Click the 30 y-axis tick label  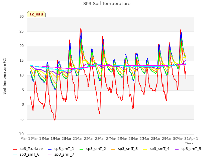(x=21, y=16)
